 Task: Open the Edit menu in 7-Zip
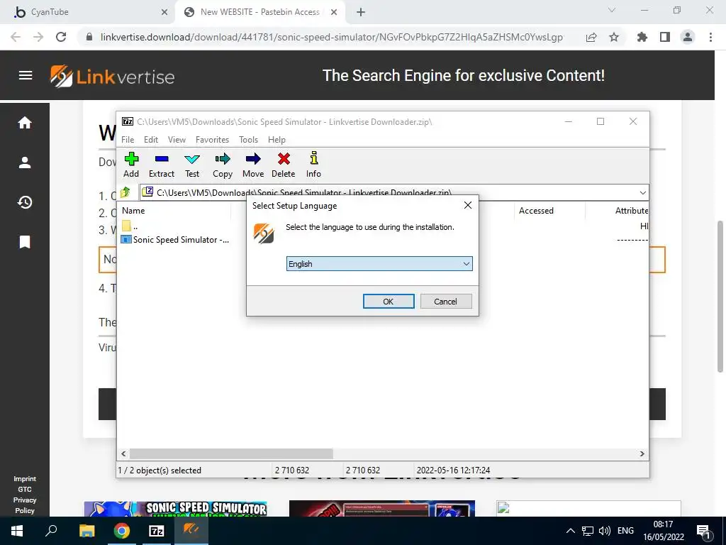click(151, 140)
